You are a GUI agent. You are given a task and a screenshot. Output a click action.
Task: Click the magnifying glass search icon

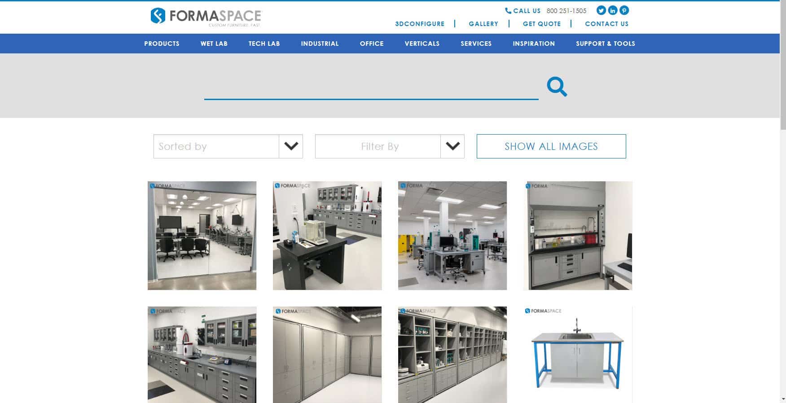pos(557,87)
